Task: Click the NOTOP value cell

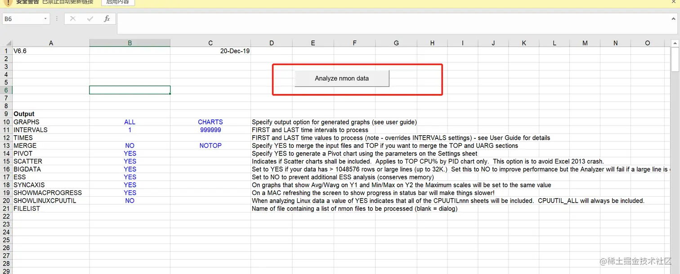Action: click(210, 146)
